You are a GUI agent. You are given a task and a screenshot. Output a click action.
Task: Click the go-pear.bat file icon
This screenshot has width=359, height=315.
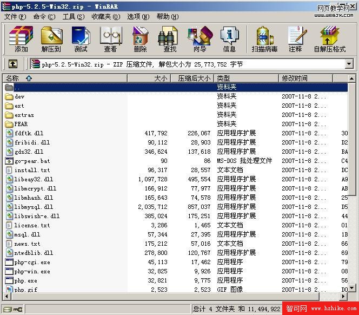tap(9, 161)
